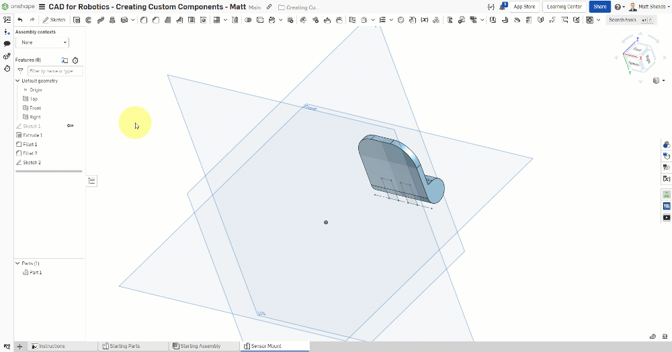Show regeneration times stopwatch icon
The height and width of the screenshot is (352, 672).
pos(75,60)
